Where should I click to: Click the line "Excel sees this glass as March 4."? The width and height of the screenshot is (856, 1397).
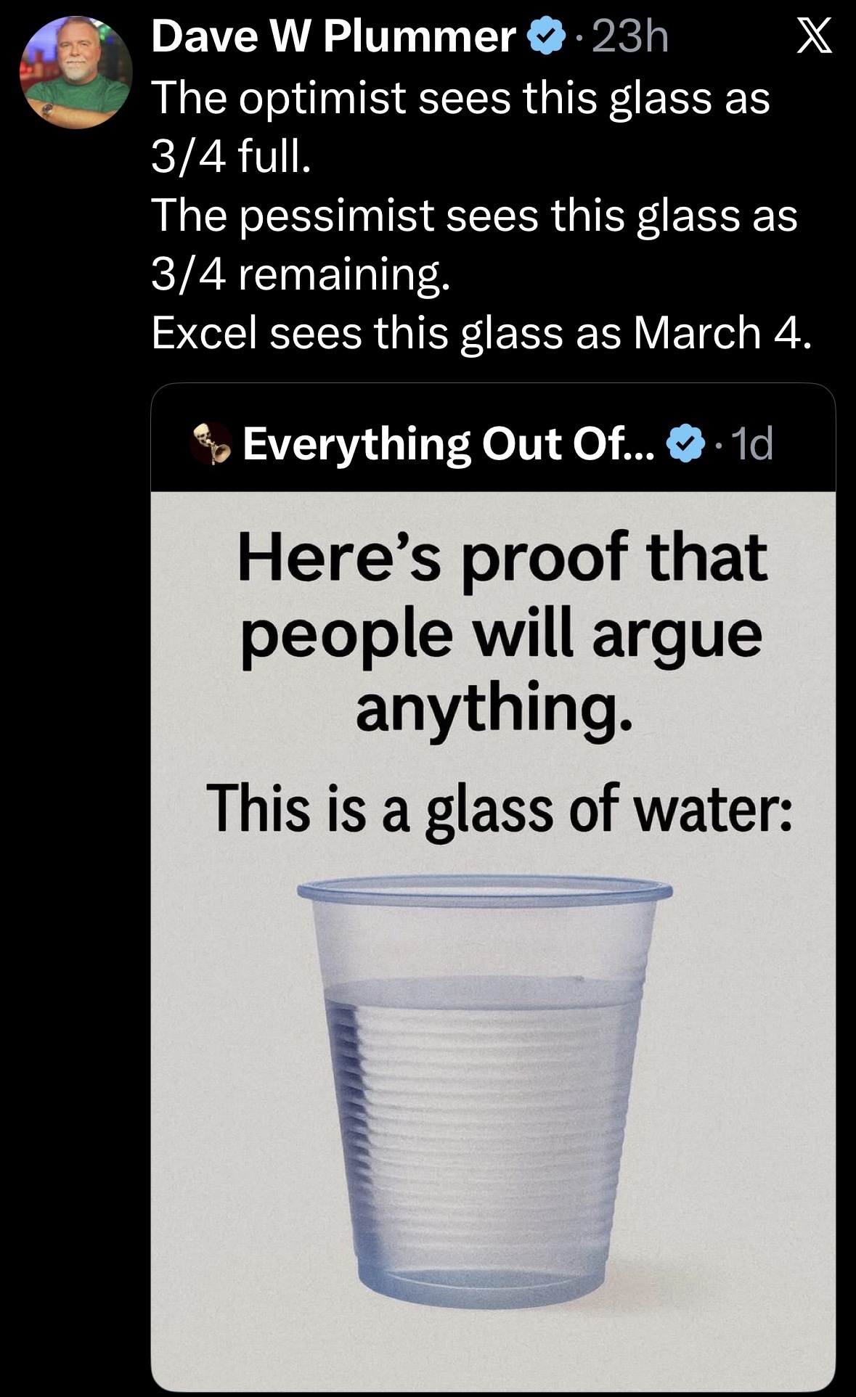tap(481, 333)
